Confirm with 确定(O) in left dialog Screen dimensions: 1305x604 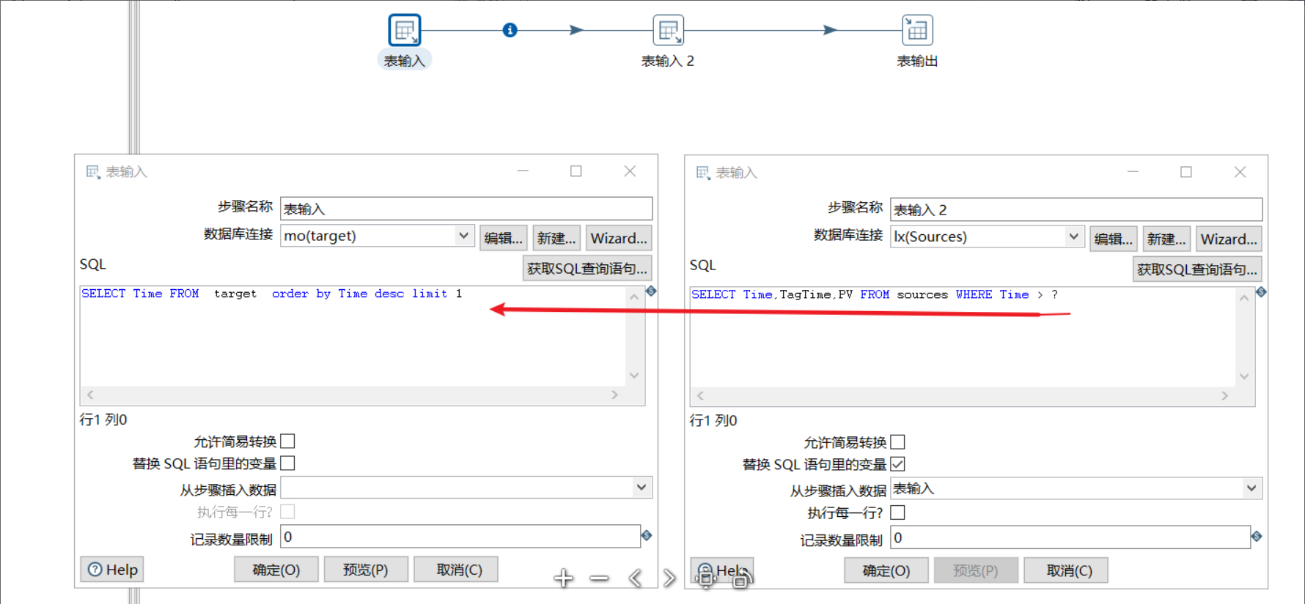276,570
